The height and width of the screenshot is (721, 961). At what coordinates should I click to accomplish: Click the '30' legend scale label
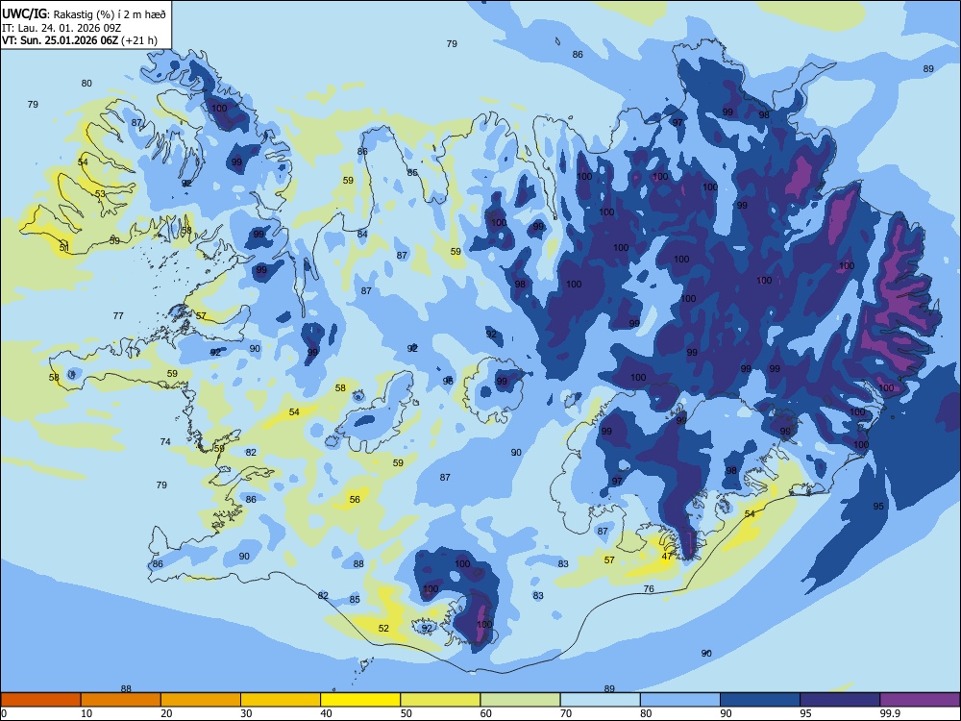[246, 713]
